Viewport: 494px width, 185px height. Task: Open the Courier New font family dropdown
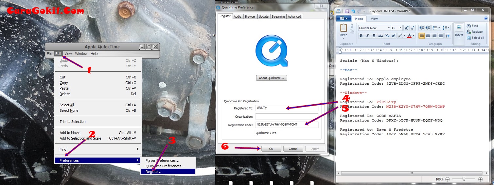389,28
